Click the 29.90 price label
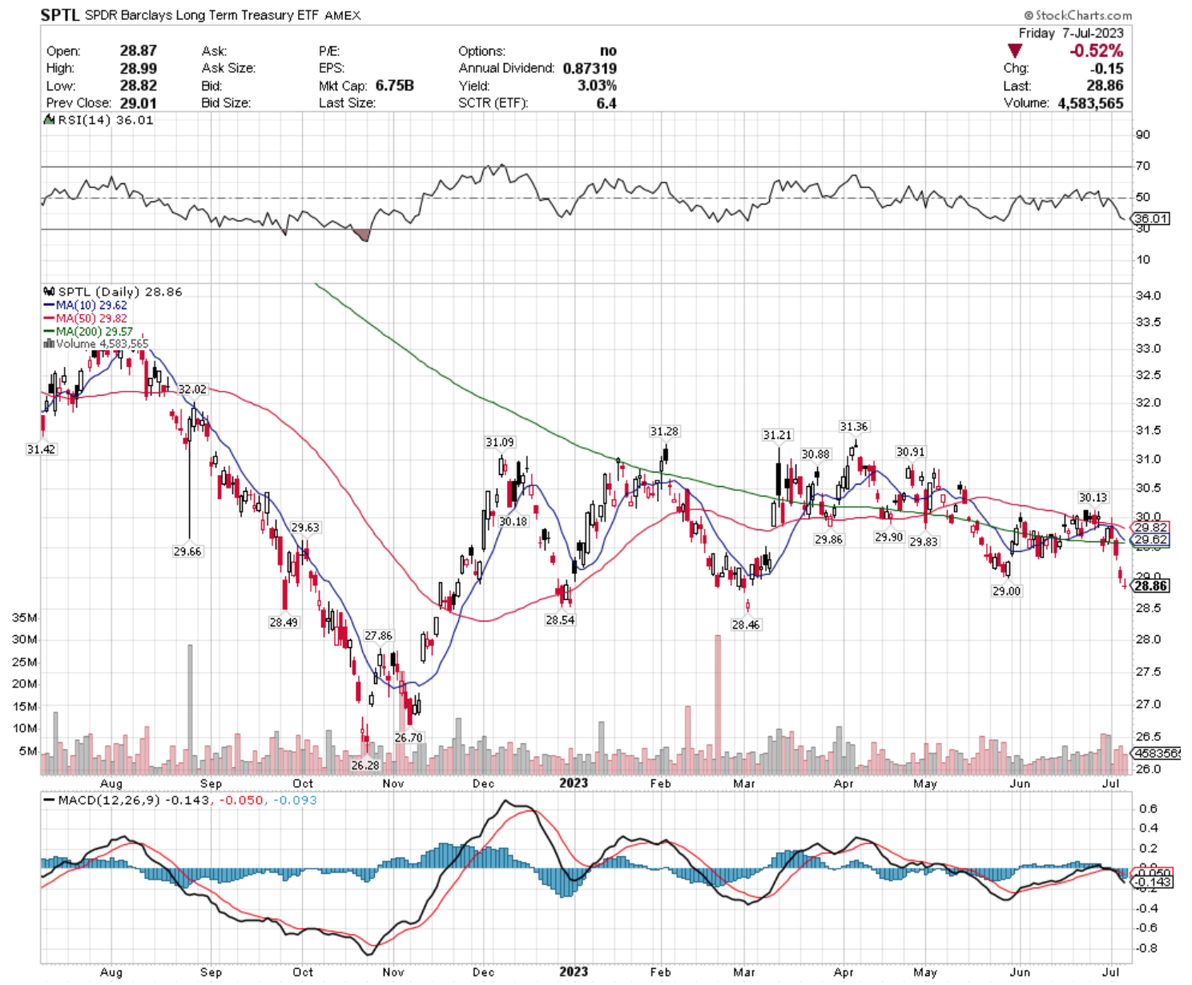 [x=889, y=537]
